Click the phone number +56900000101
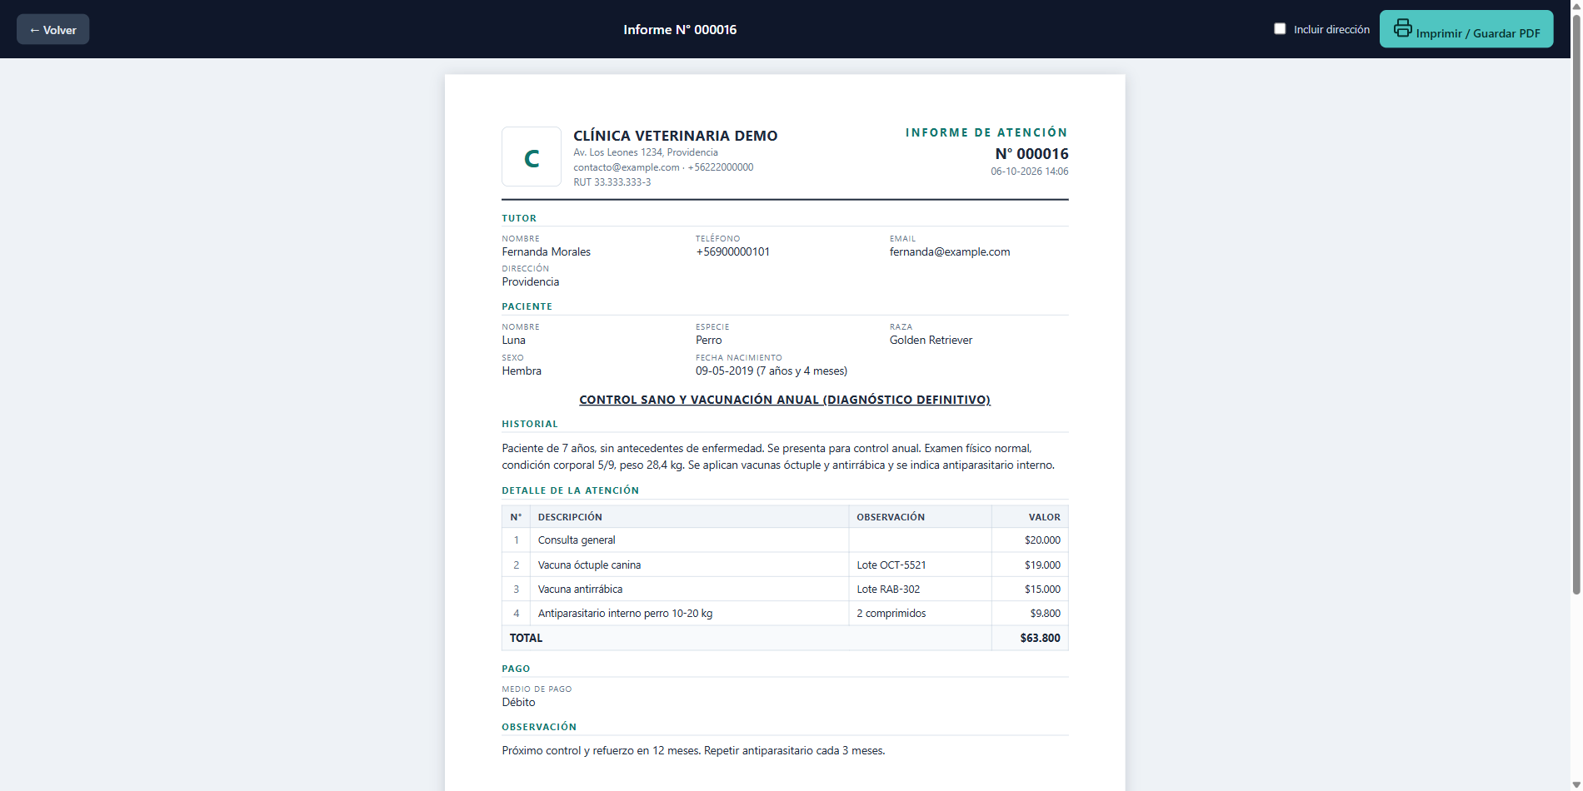The width and height of the screenshot is (1583, 791). click(x=732, y=252)
